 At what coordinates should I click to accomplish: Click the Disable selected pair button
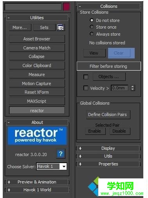click(x=120, y=131)
